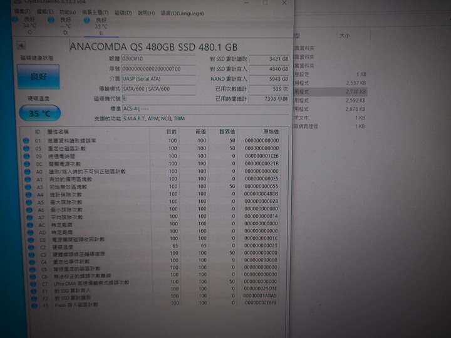This screenshot has height=338, width=451.
Task: Click status icon of attribute C2 硬碟溫度
Action: pyautogui.click(x=31, y=247)
